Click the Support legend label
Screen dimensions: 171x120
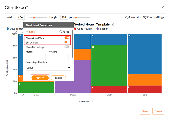click(104, 29)
